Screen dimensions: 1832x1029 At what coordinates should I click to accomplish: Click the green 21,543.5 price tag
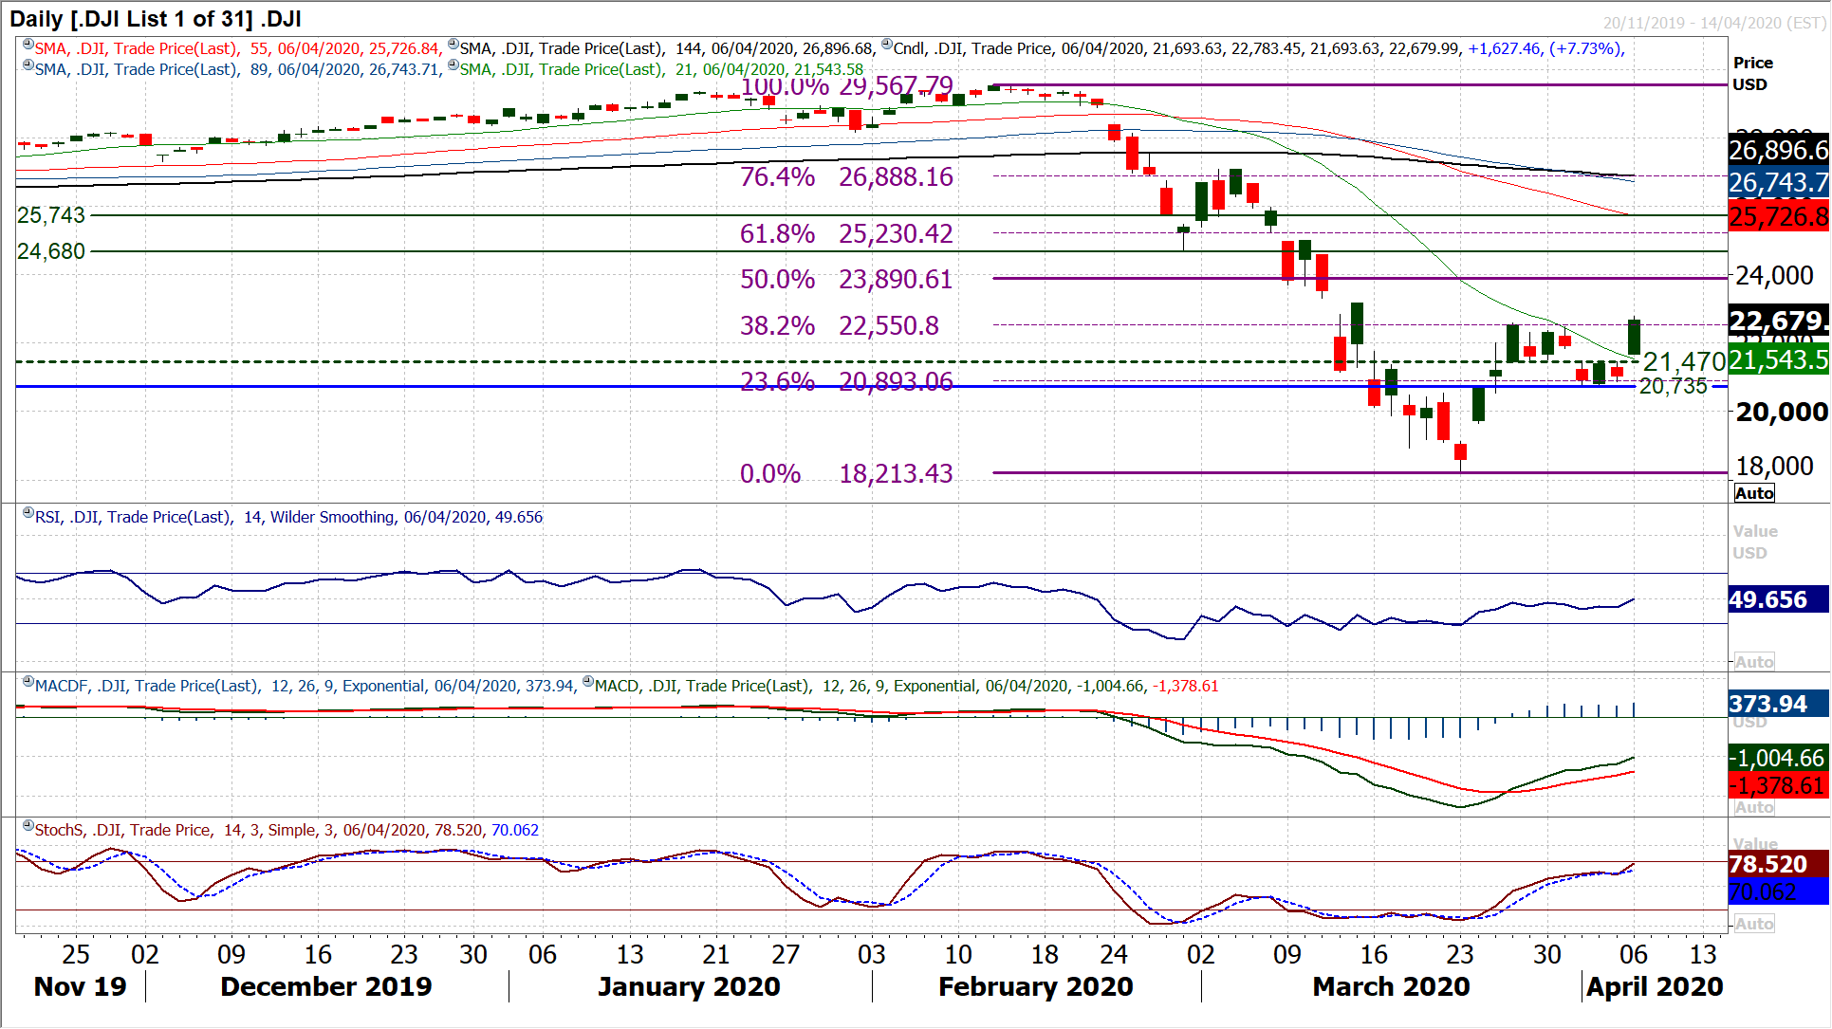[x=1778, y=359]
